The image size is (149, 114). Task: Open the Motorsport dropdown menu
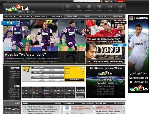pos(41,16)
